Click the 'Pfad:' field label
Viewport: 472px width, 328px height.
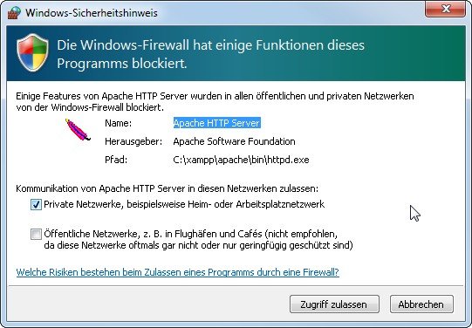coord(116,160)
